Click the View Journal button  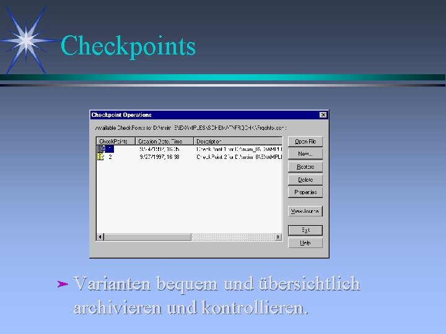[x=305, y=212]
